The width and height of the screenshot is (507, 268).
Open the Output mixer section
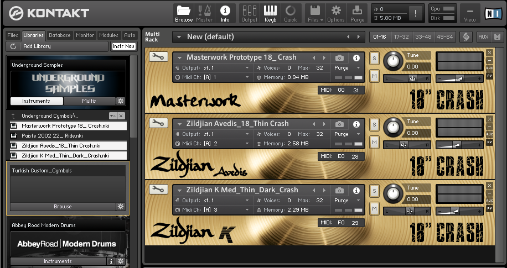[x=249, y=14]
